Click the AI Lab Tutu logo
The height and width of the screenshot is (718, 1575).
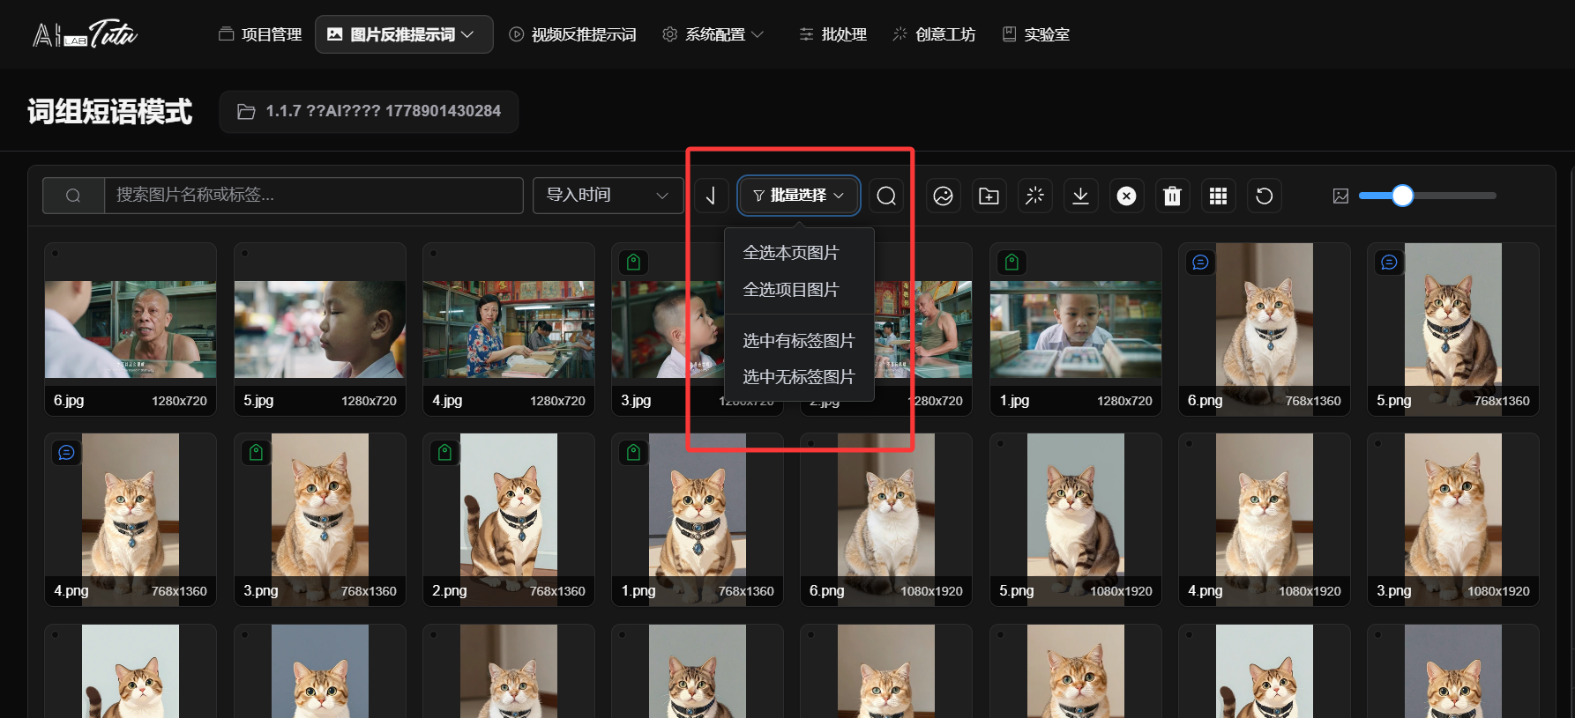click(85, 33)
